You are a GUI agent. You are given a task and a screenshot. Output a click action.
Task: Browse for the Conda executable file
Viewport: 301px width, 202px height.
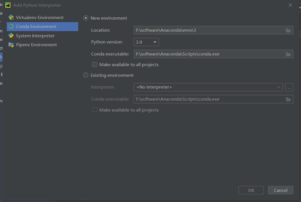288,54
